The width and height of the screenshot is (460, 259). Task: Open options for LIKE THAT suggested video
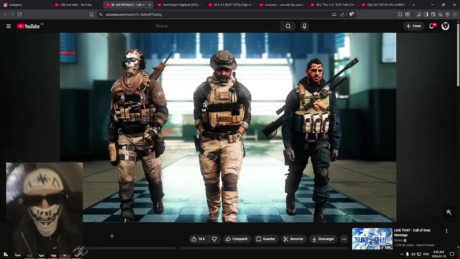pos(446,231)
